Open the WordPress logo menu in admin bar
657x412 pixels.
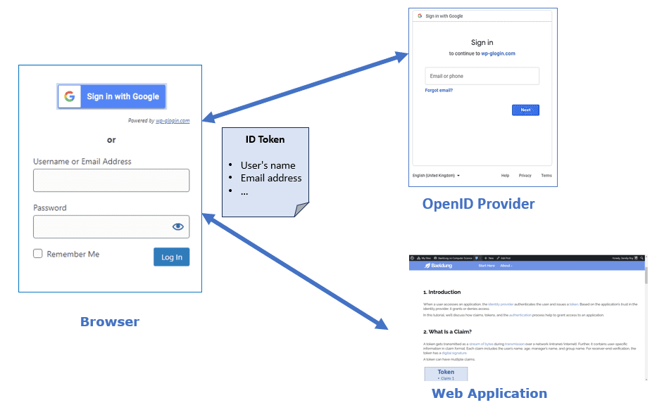pyautogui.click(x=412, y=257)
